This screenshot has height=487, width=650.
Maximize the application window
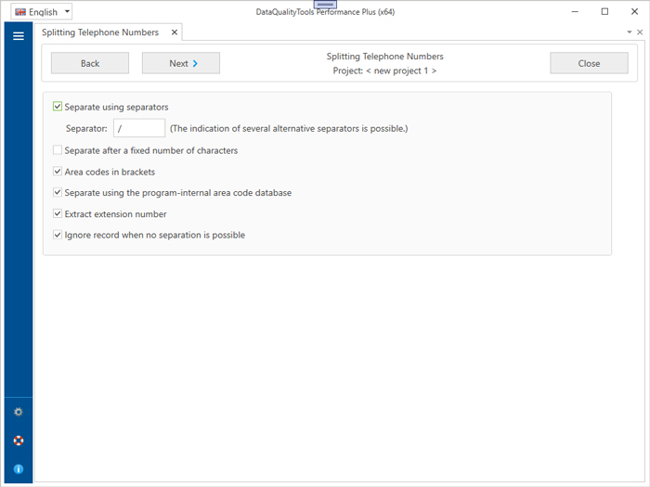pyautogui.click(x=604, y=12)
